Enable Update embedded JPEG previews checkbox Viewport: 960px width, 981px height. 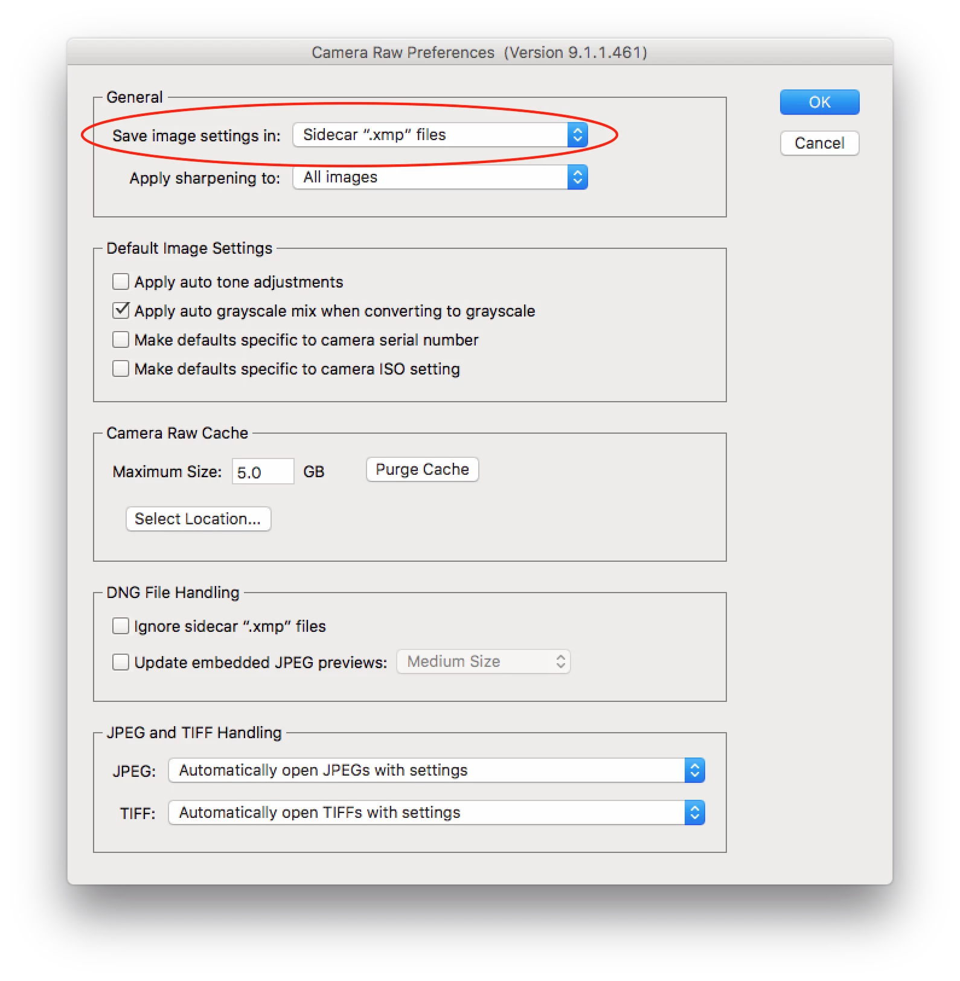(x=121, y=662)
